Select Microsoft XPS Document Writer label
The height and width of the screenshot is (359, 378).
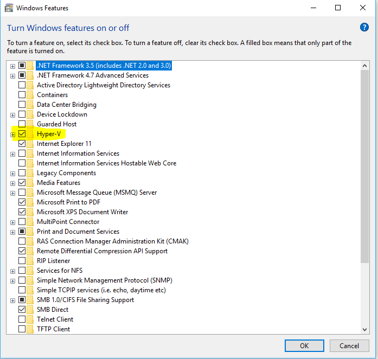[82, 211]
